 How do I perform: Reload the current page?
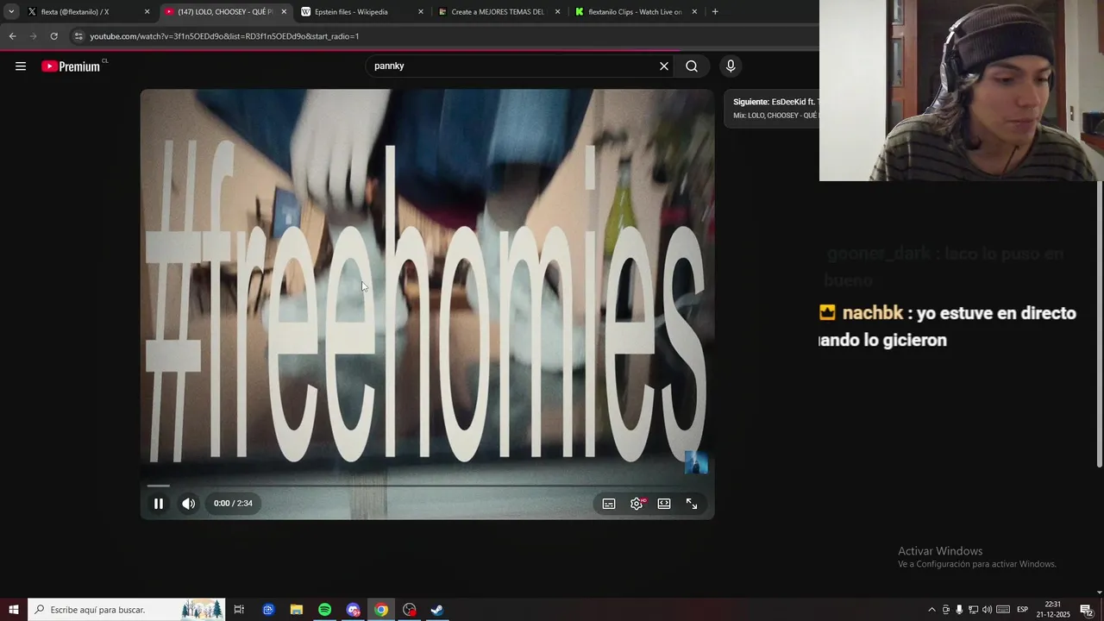pos(53,36)
